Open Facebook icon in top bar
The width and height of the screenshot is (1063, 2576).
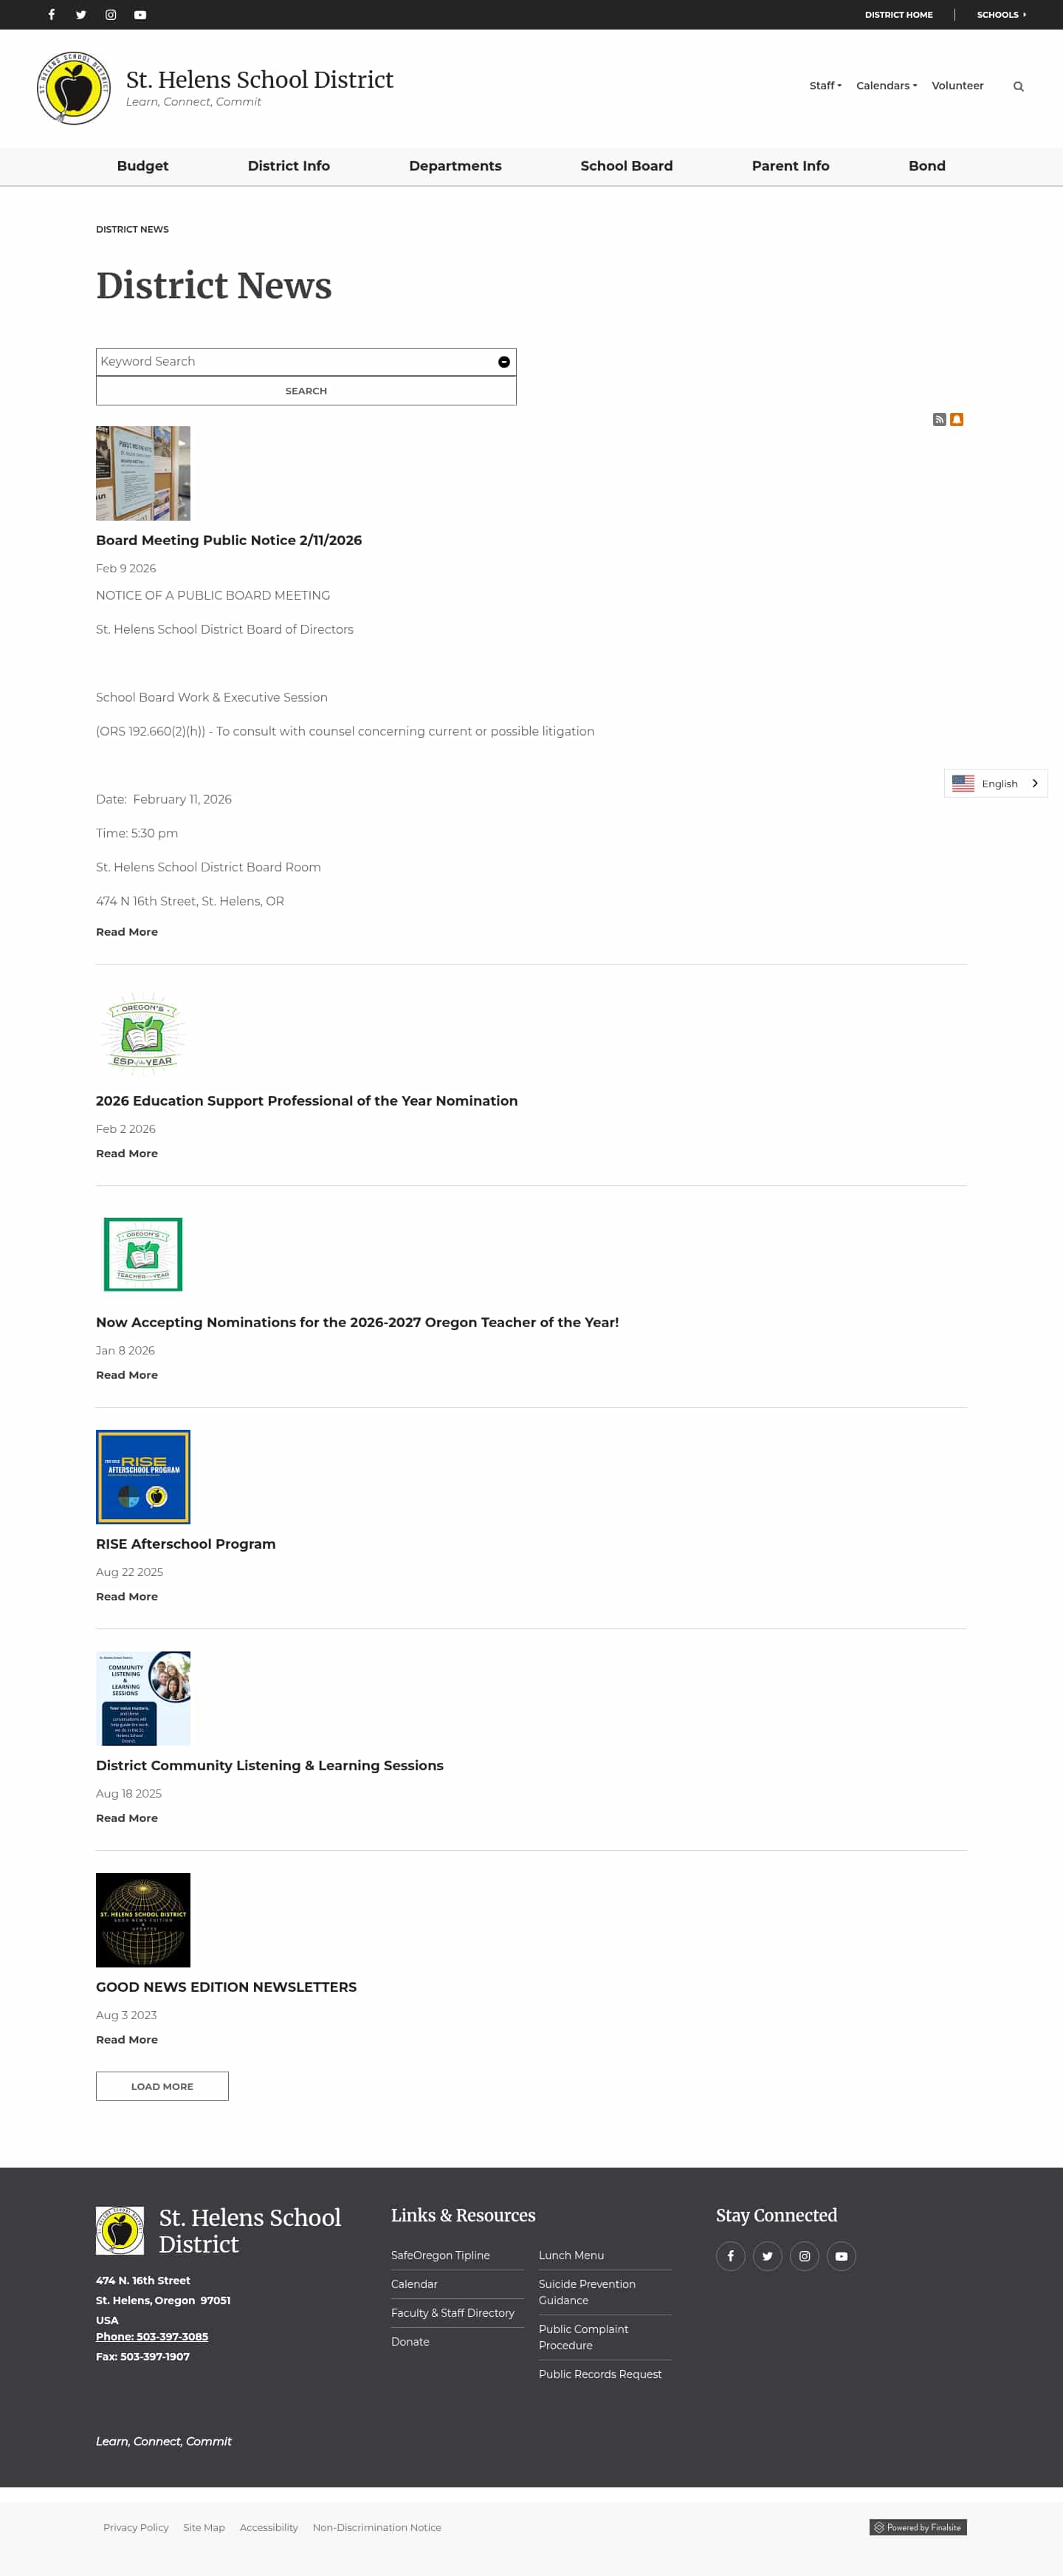click(51, 15)
